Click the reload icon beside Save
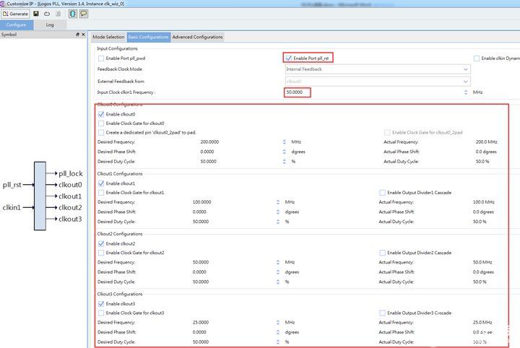The width and height of the screenshot is (520, 348). (x=47, y=14)
